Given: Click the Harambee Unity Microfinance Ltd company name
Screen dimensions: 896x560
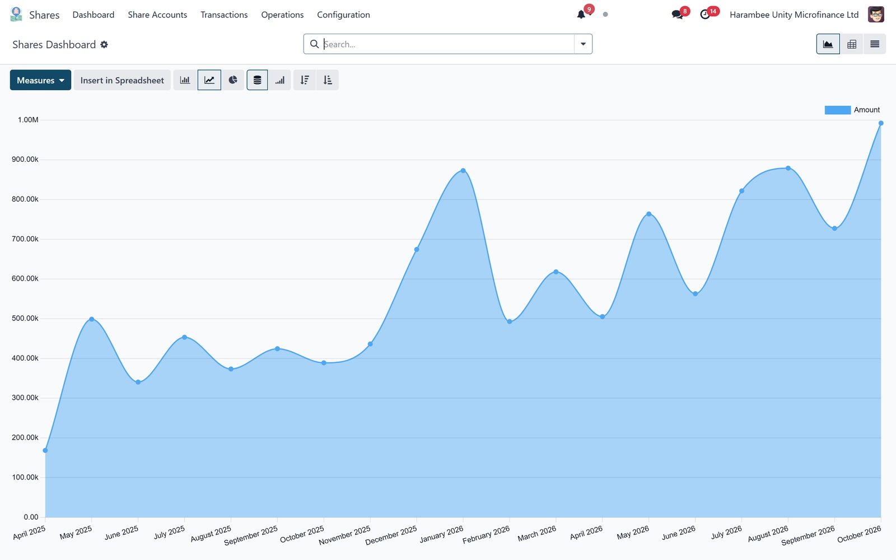Looking at the screenshot, I should point(794,15).
